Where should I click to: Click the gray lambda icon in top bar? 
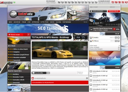66,2
